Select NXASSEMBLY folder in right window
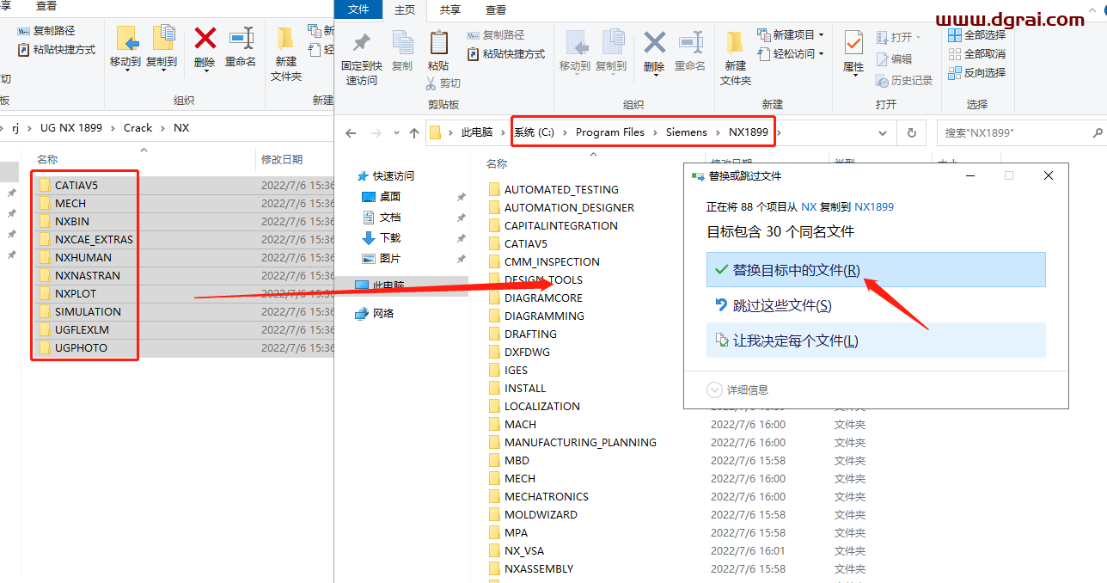The image size is (1107, 583). click(x=539, y=568)
